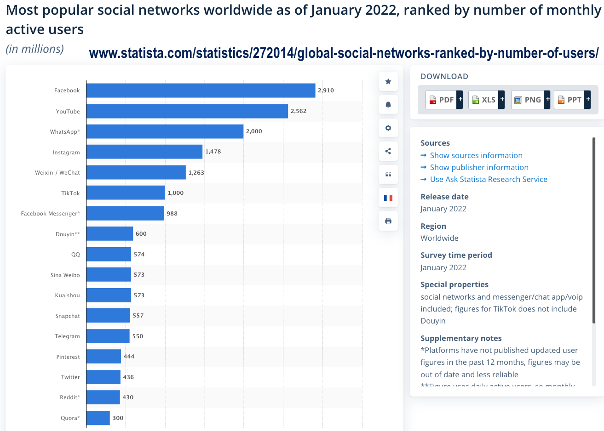The width and height of the screenshot is (604, 431).
Task: Click the YouTube bar in chart
Action: tap(187, 111)
